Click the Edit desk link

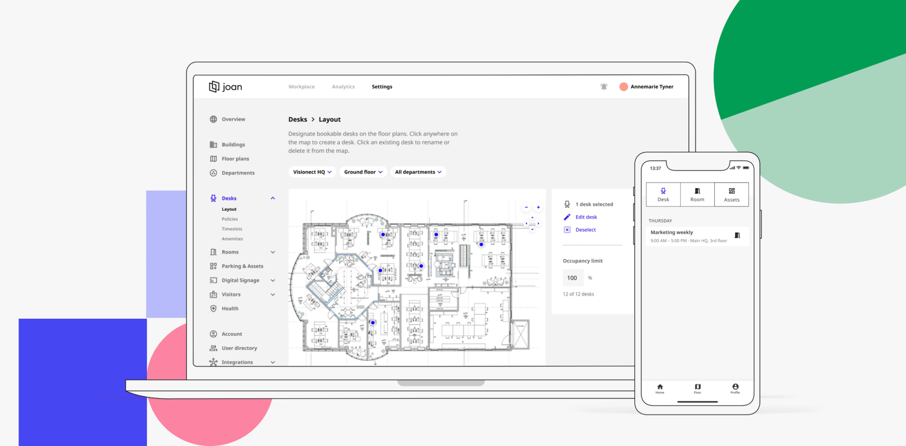(x=586, y=217)
